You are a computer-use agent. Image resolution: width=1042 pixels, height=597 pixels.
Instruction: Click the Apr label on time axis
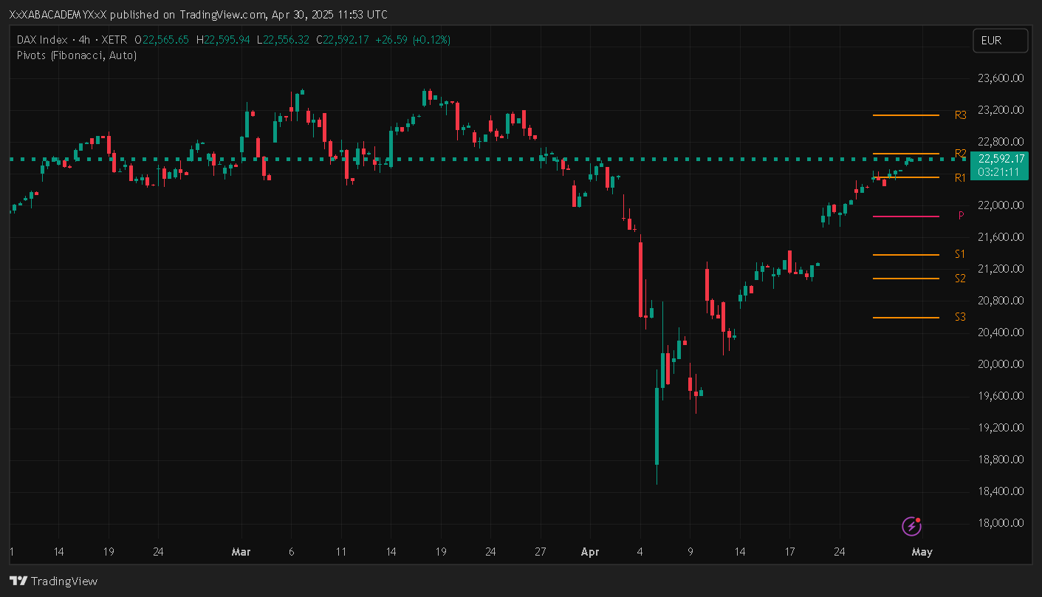pyautogui.click(x=589, y=551)
